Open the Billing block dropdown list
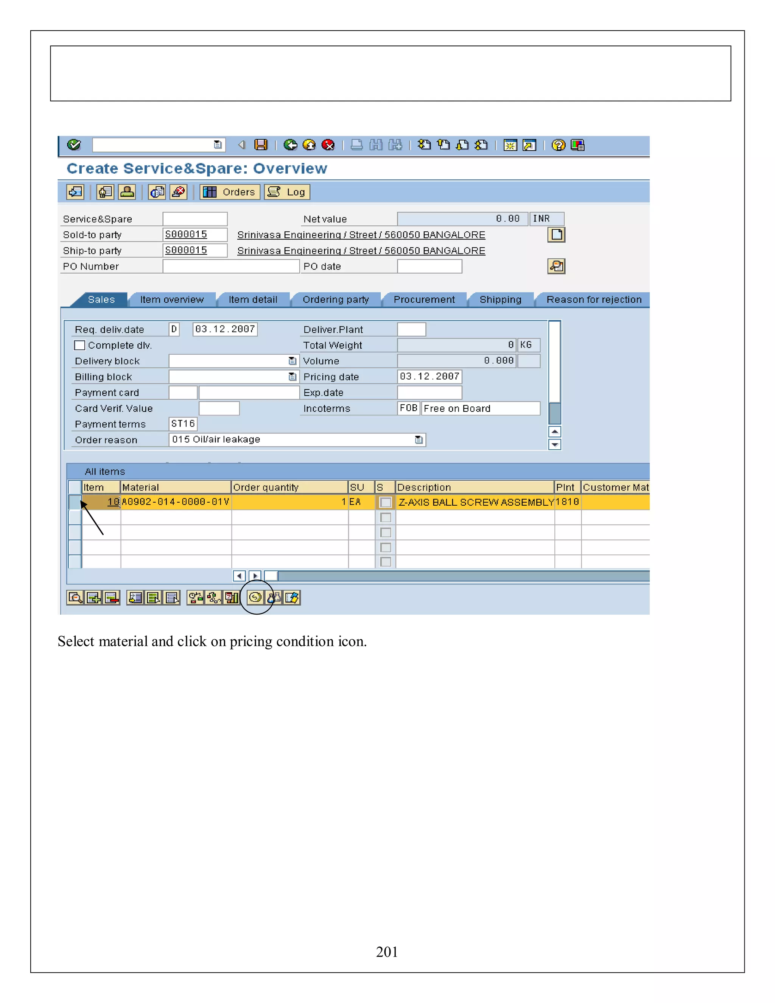 click(x=292, y=377)
